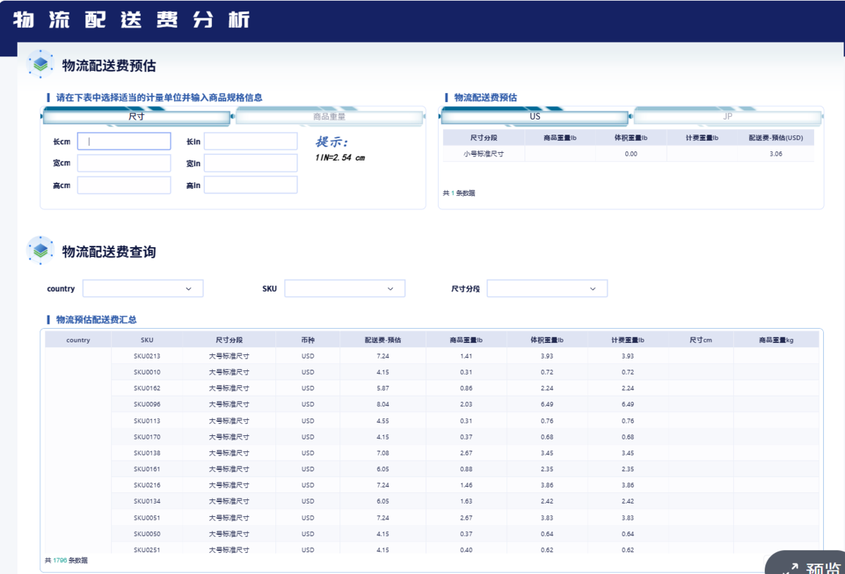Click the 高in input field
The image size is (845, 574).
251,185
